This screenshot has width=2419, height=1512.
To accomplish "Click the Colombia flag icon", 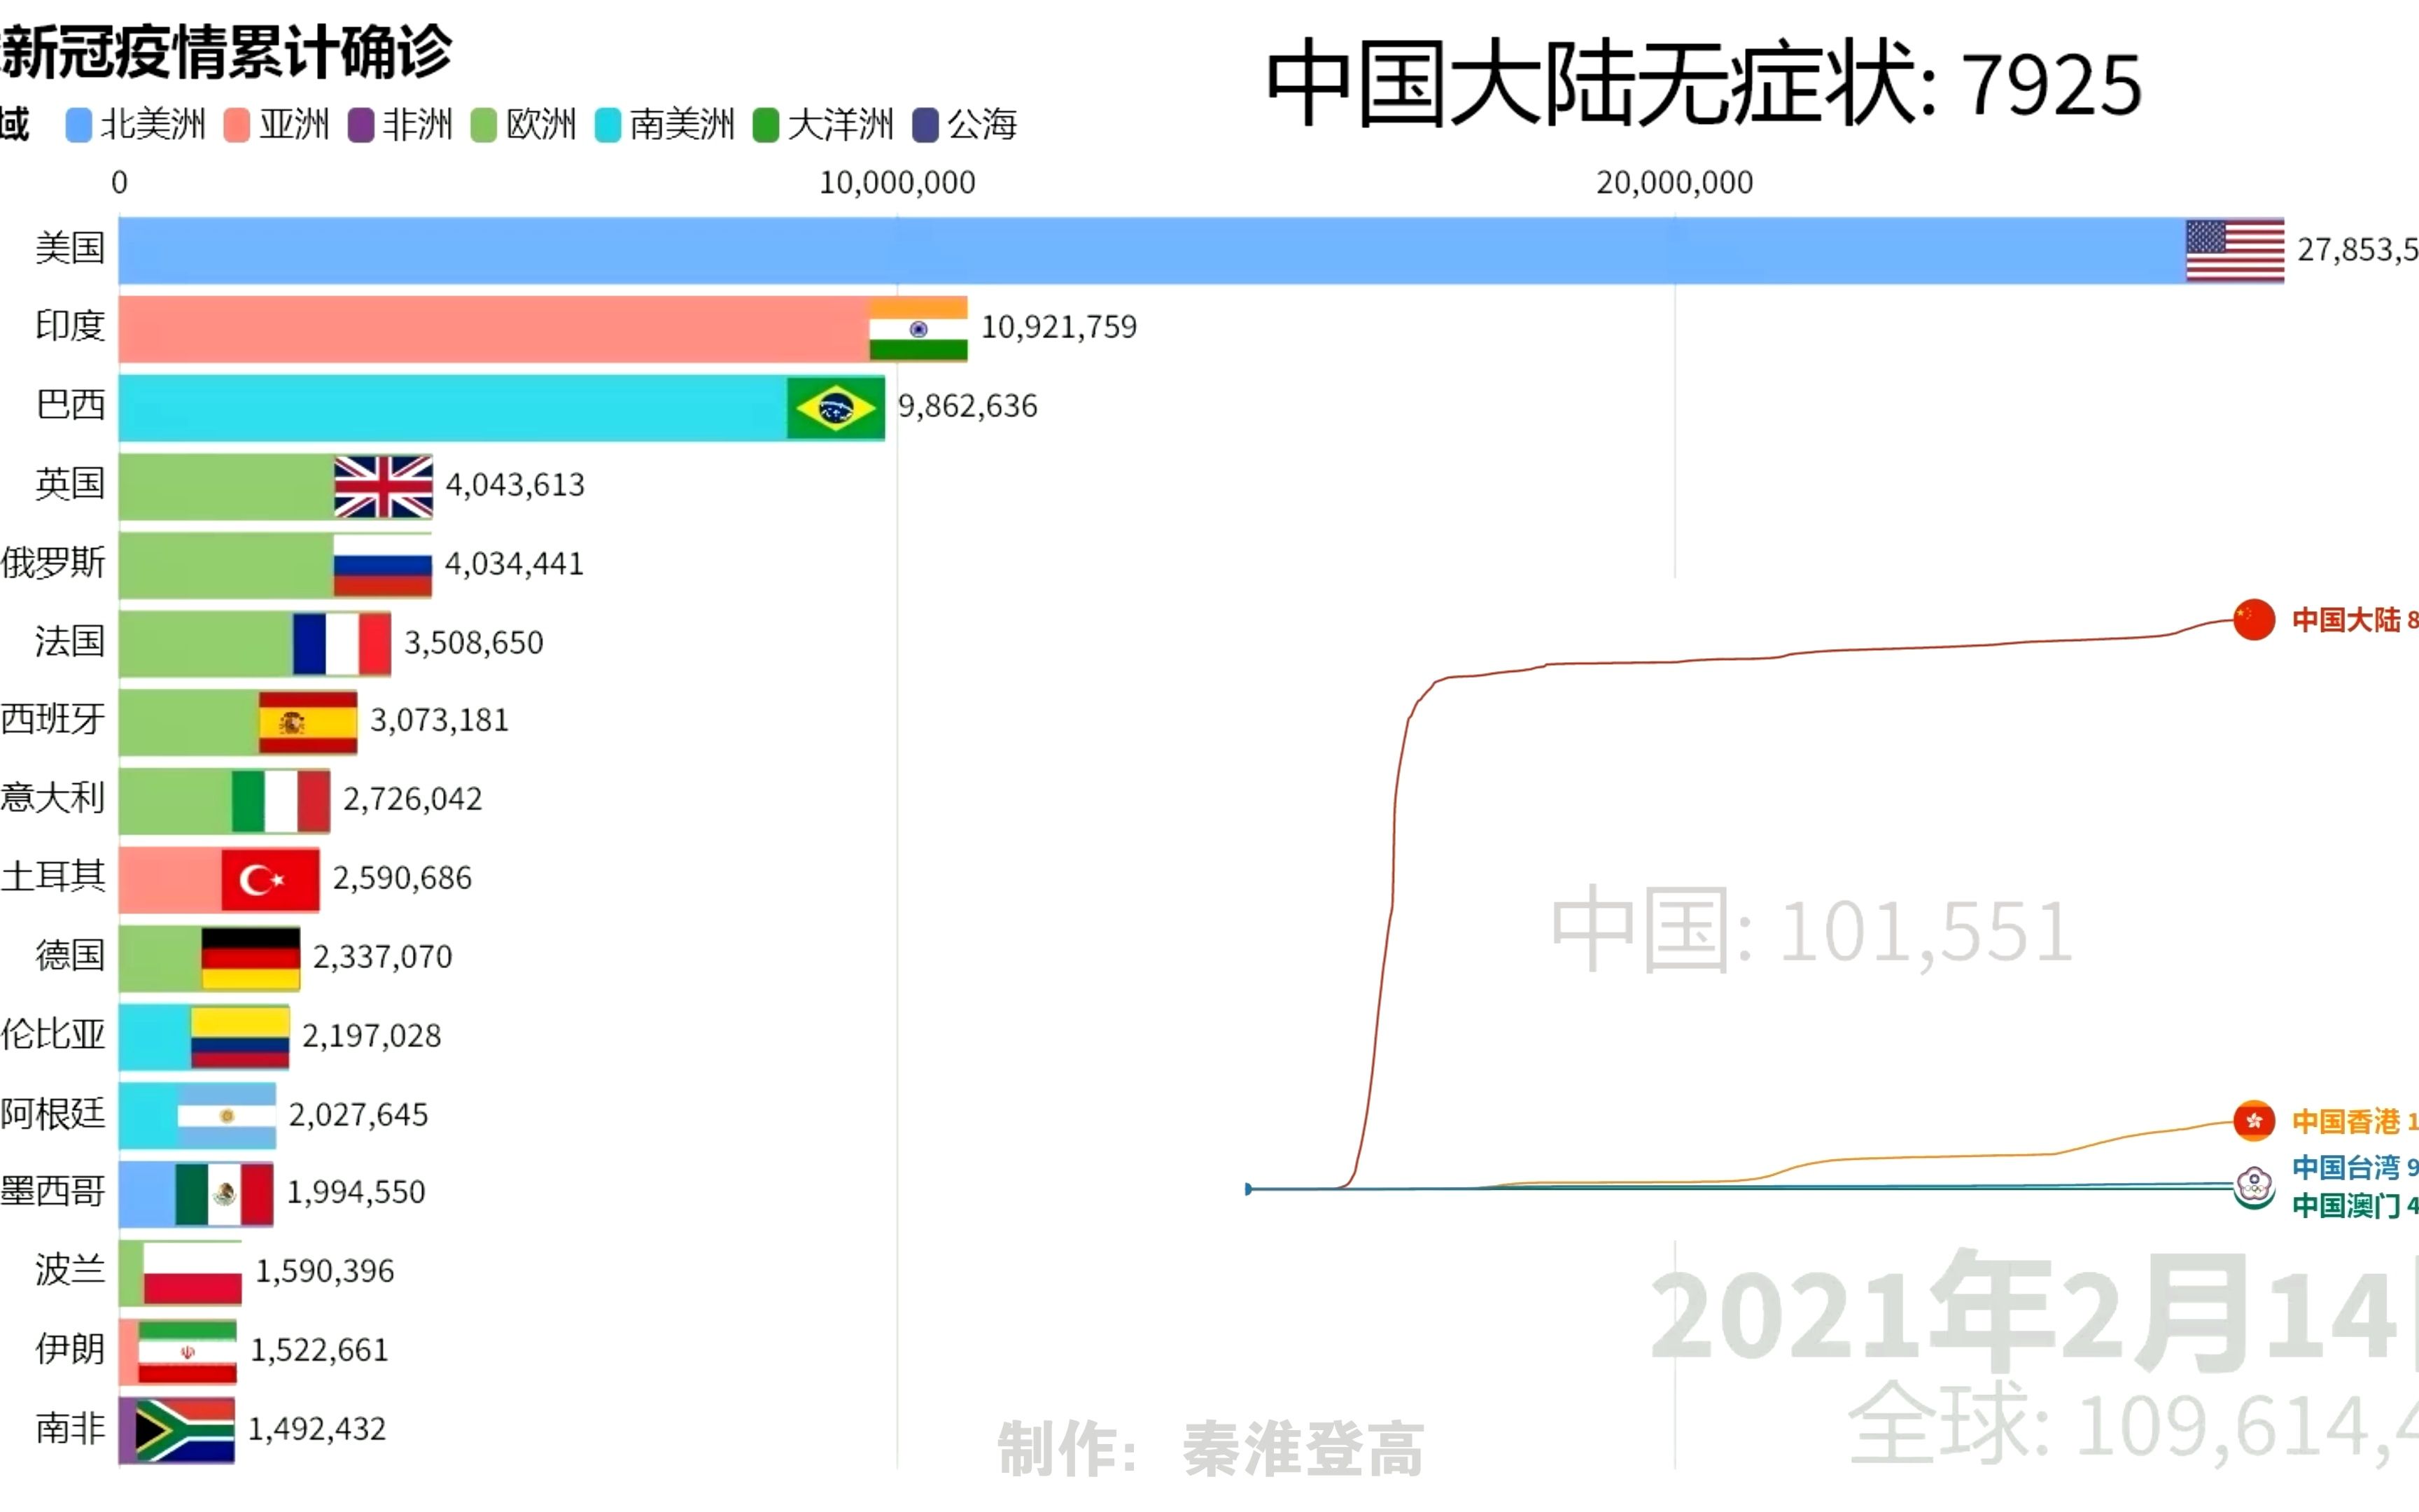I will 240,1037.
